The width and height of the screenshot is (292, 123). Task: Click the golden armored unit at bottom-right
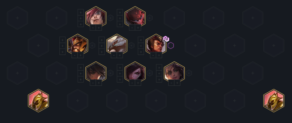click(x=274, y=101)
